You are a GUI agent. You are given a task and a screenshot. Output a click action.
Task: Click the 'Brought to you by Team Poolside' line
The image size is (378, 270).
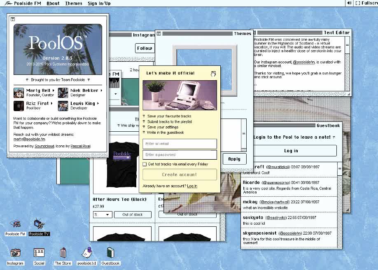click(58, 80)
